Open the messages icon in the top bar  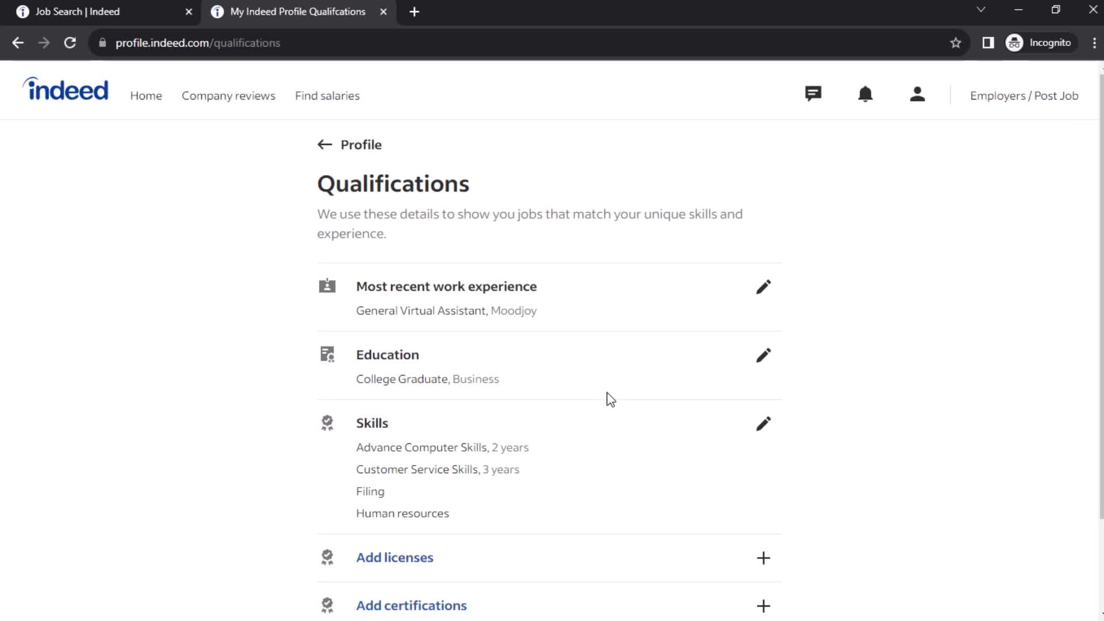pyautogui.click(x=814, y=94)
